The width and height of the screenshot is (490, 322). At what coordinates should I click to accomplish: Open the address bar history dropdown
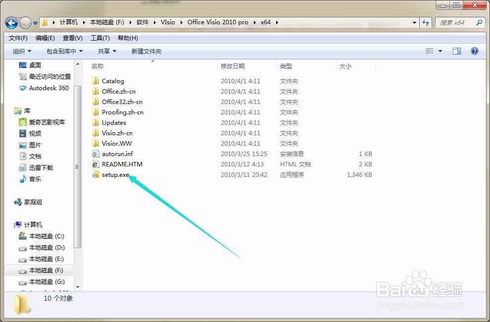[x=414, y=22]
